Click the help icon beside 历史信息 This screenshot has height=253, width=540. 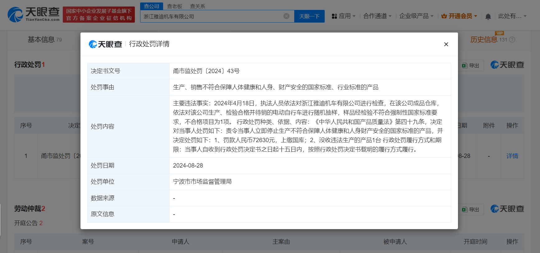click(512, 40)
